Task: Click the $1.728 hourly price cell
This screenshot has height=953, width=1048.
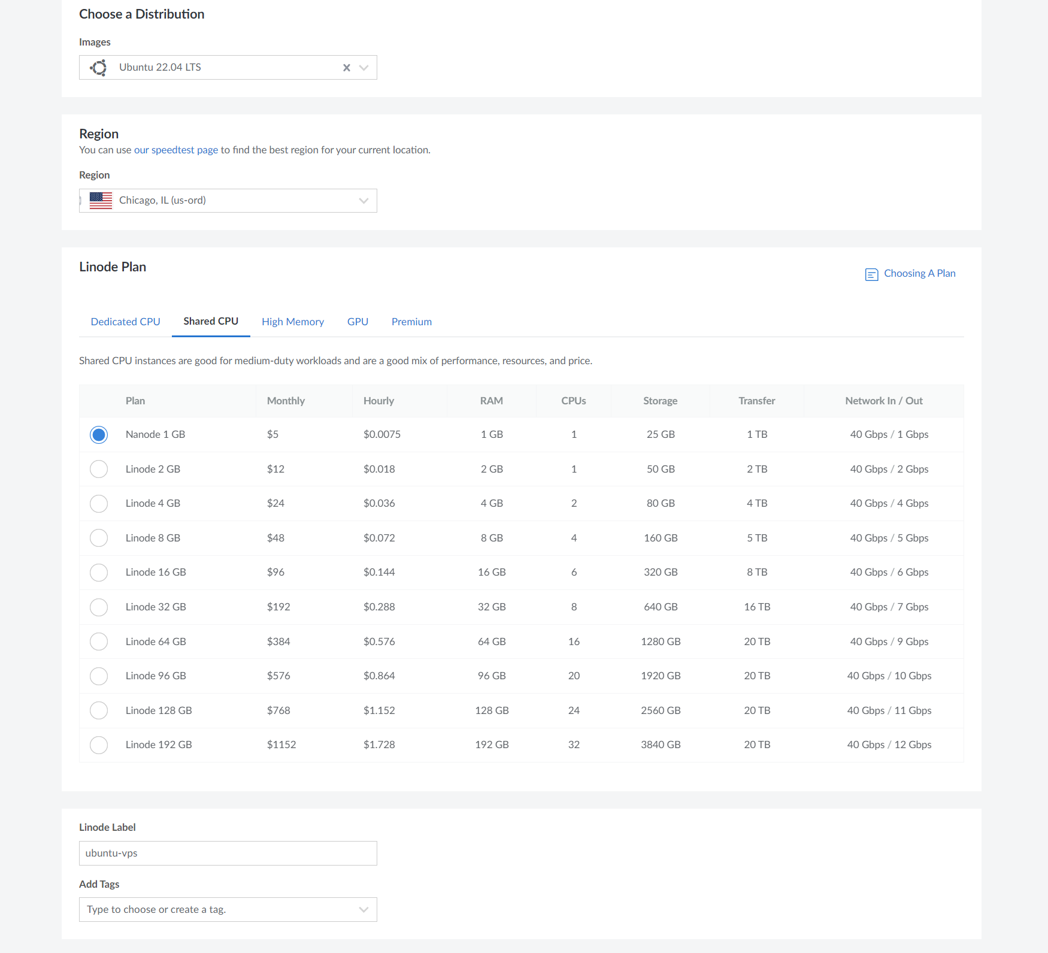Action: point(379,745)
